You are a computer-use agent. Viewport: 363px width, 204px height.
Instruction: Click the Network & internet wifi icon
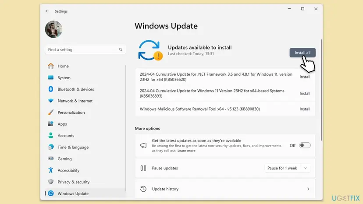pyautogui.click(x=51, y=101)
